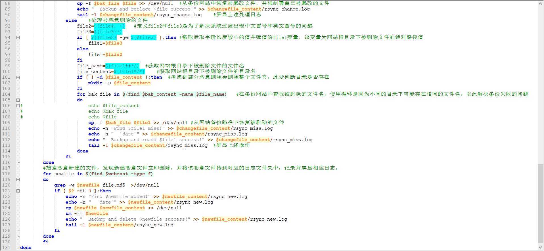Click the highlighted ${#file3} expression
Viewport: 544px width, 251px height.
click(144, 37)
